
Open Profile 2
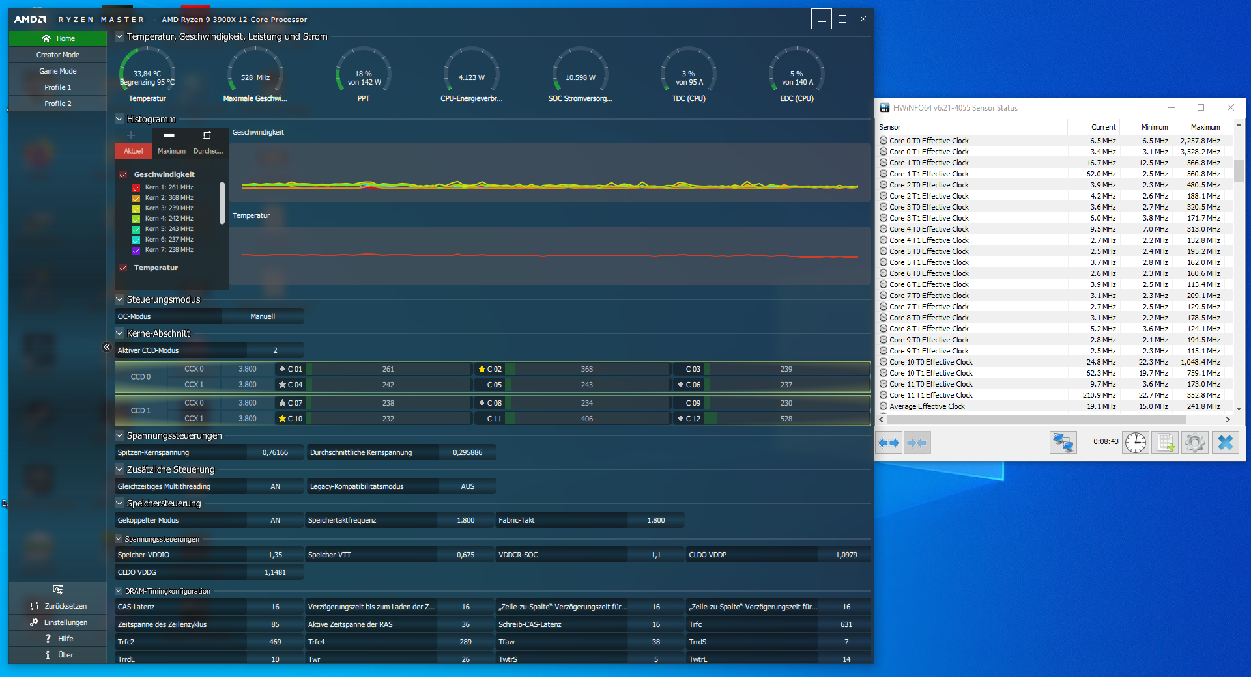(58, 104)
